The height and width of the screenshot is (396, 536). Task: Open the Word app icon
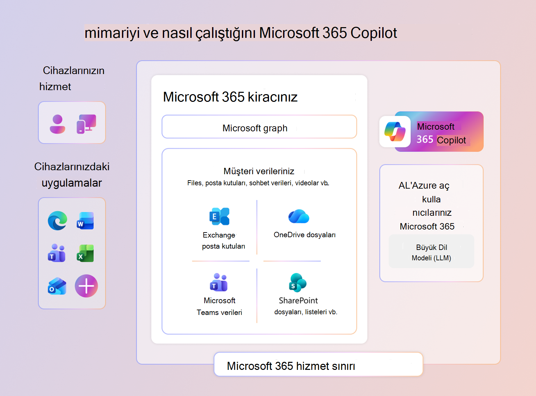point(85,220)
